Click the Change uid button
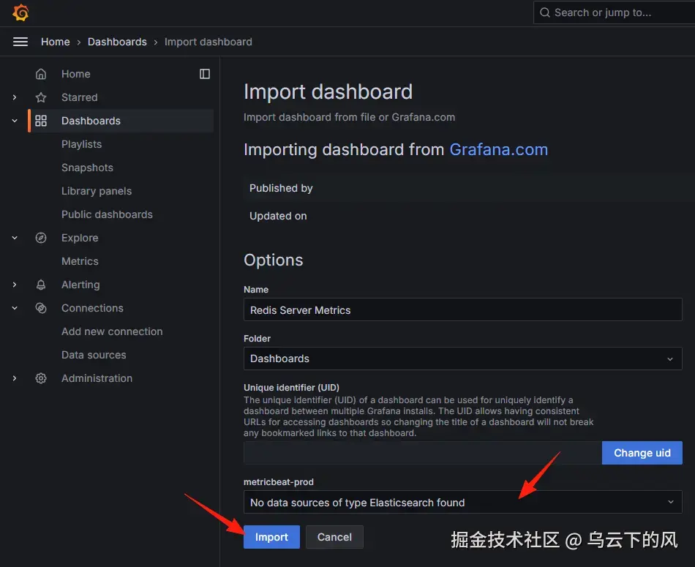The height and width of the screenshot is (567, 695). [x=642, y=453]
